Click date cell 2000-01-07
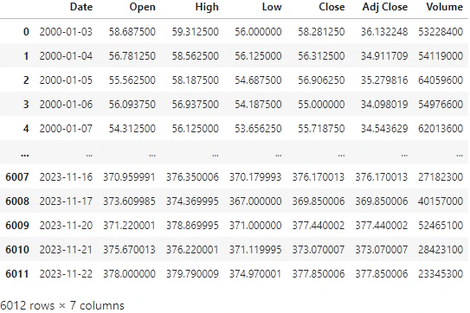Screen dimensions: 470x313 [x=66, y=129]
